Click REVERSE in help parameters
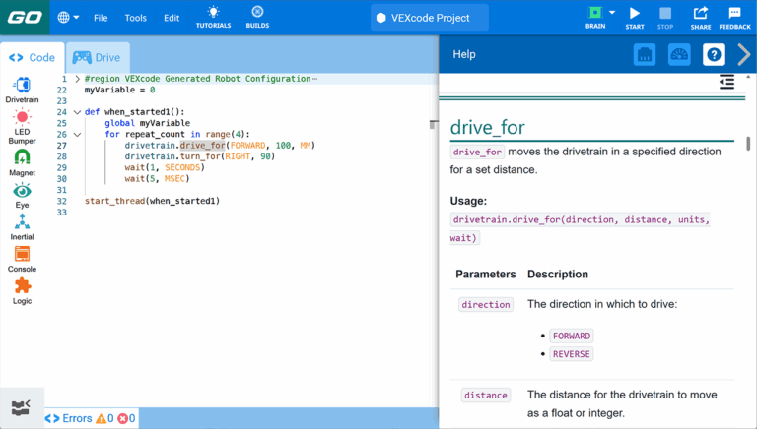 571,354
